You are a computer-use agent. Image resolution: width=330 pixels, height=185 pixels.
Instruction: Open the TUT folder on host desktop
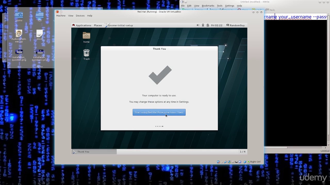(x=39, y=16)
